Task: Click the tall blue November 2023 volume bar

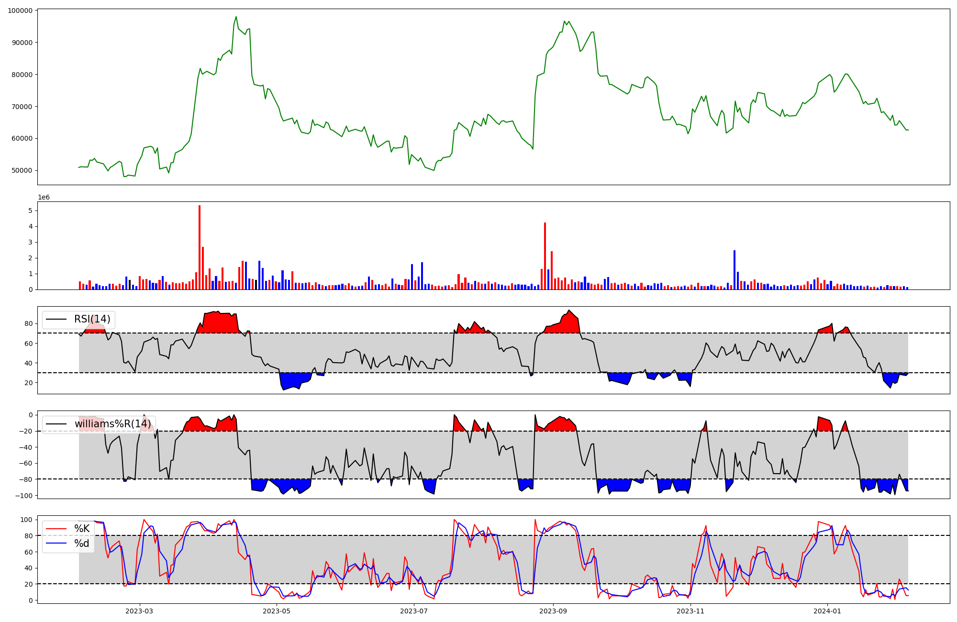Action: pos(734,270)
